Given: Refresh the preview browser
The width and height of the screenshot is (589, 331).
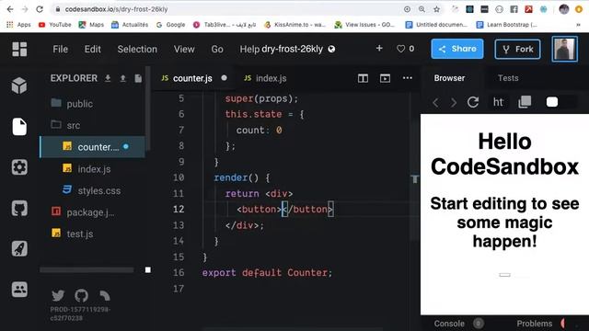Looking at the screenshot, I should pos(472,102).
